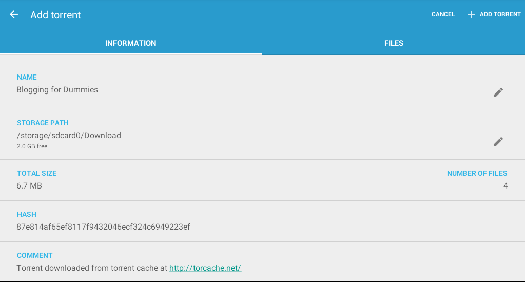Go back using the arrow icon
The image size is (525, 282).
click(x=14, y=14)
